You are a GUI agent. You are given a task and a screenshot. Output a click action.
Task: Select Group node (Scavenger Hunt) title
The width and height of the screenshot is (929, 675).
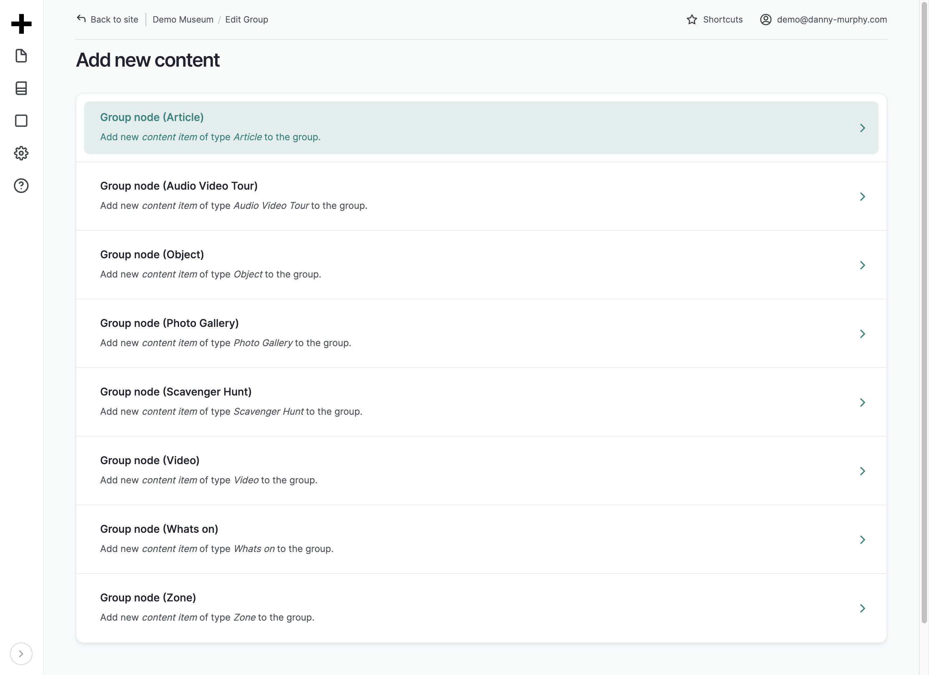click(x=176, y=392)
